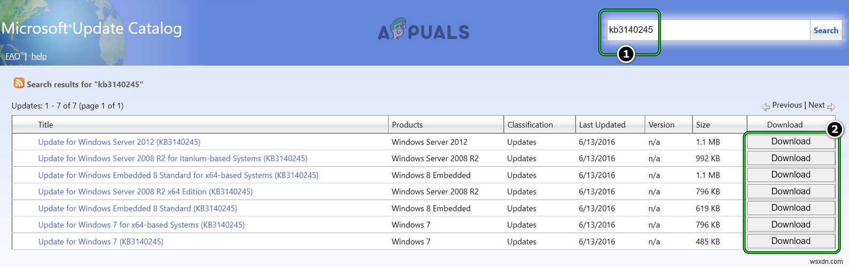Image resolution: width=849 pixels, height=267 pixels.
Task: Open Update for Windows Embedded 8 Standard (KB3140245)
Action: [x=137, y=208]
